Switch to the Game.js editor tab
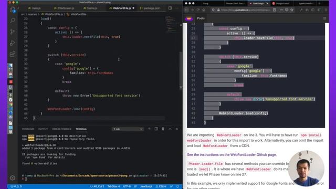 90,8
